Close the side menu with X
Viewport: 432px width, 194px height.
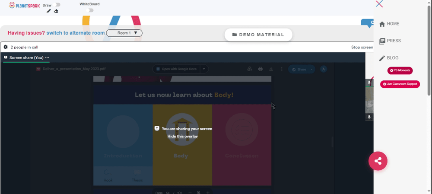point(379,4)
